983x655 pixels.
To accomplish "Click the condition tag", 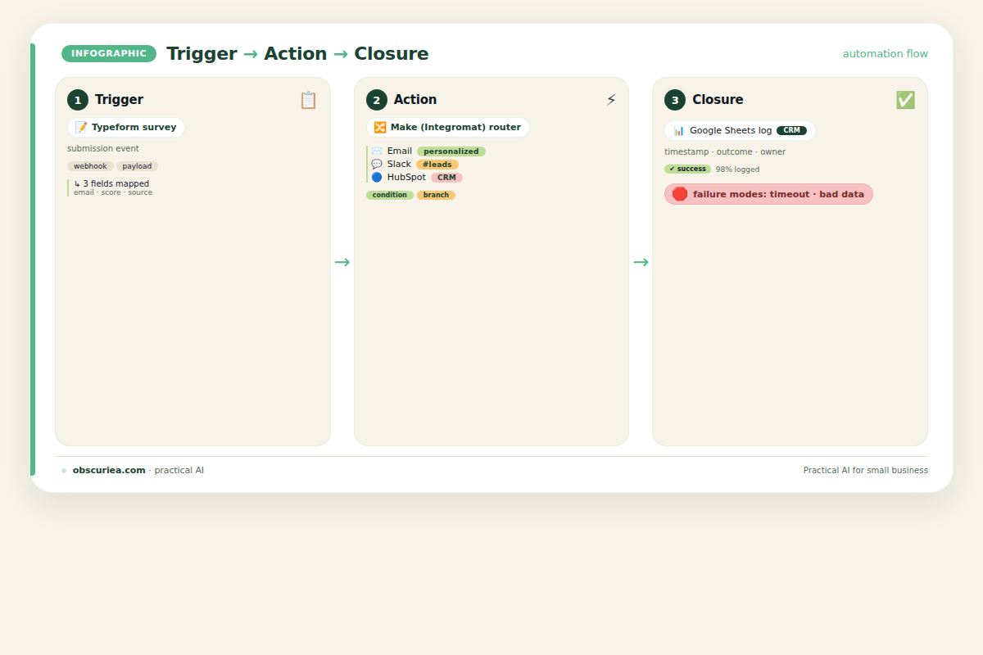I will tap(390, 195).
